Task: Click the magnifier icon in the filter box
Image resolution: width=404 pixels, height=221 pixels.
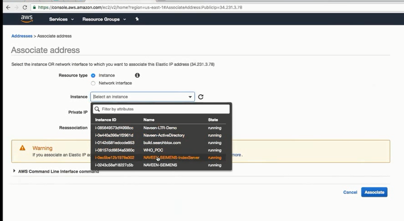Action: (97, 109)
